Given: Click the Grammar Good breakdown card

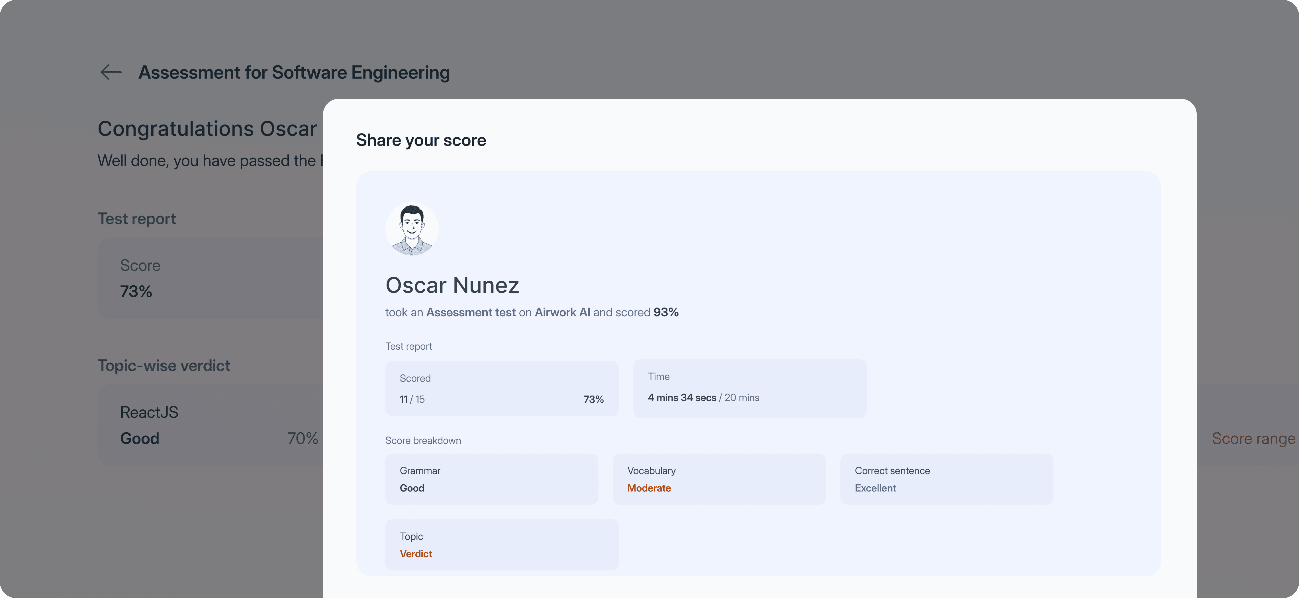Looking at the screenshot, I should tap(491, 479).
